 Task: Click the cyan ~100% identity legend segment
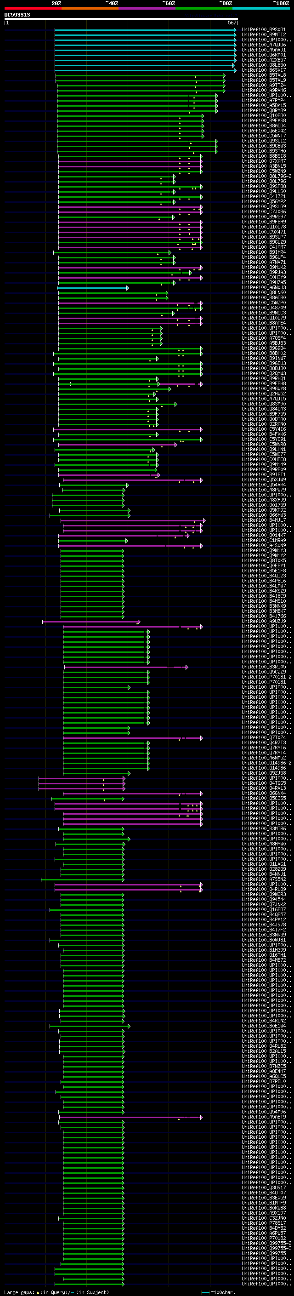(x=261, y=8)
